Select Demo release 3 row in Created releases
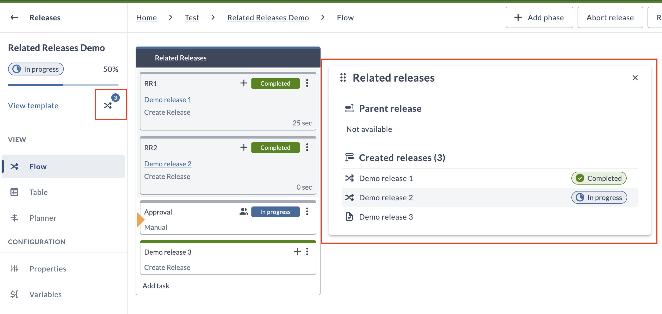 (x=490, y=217)
